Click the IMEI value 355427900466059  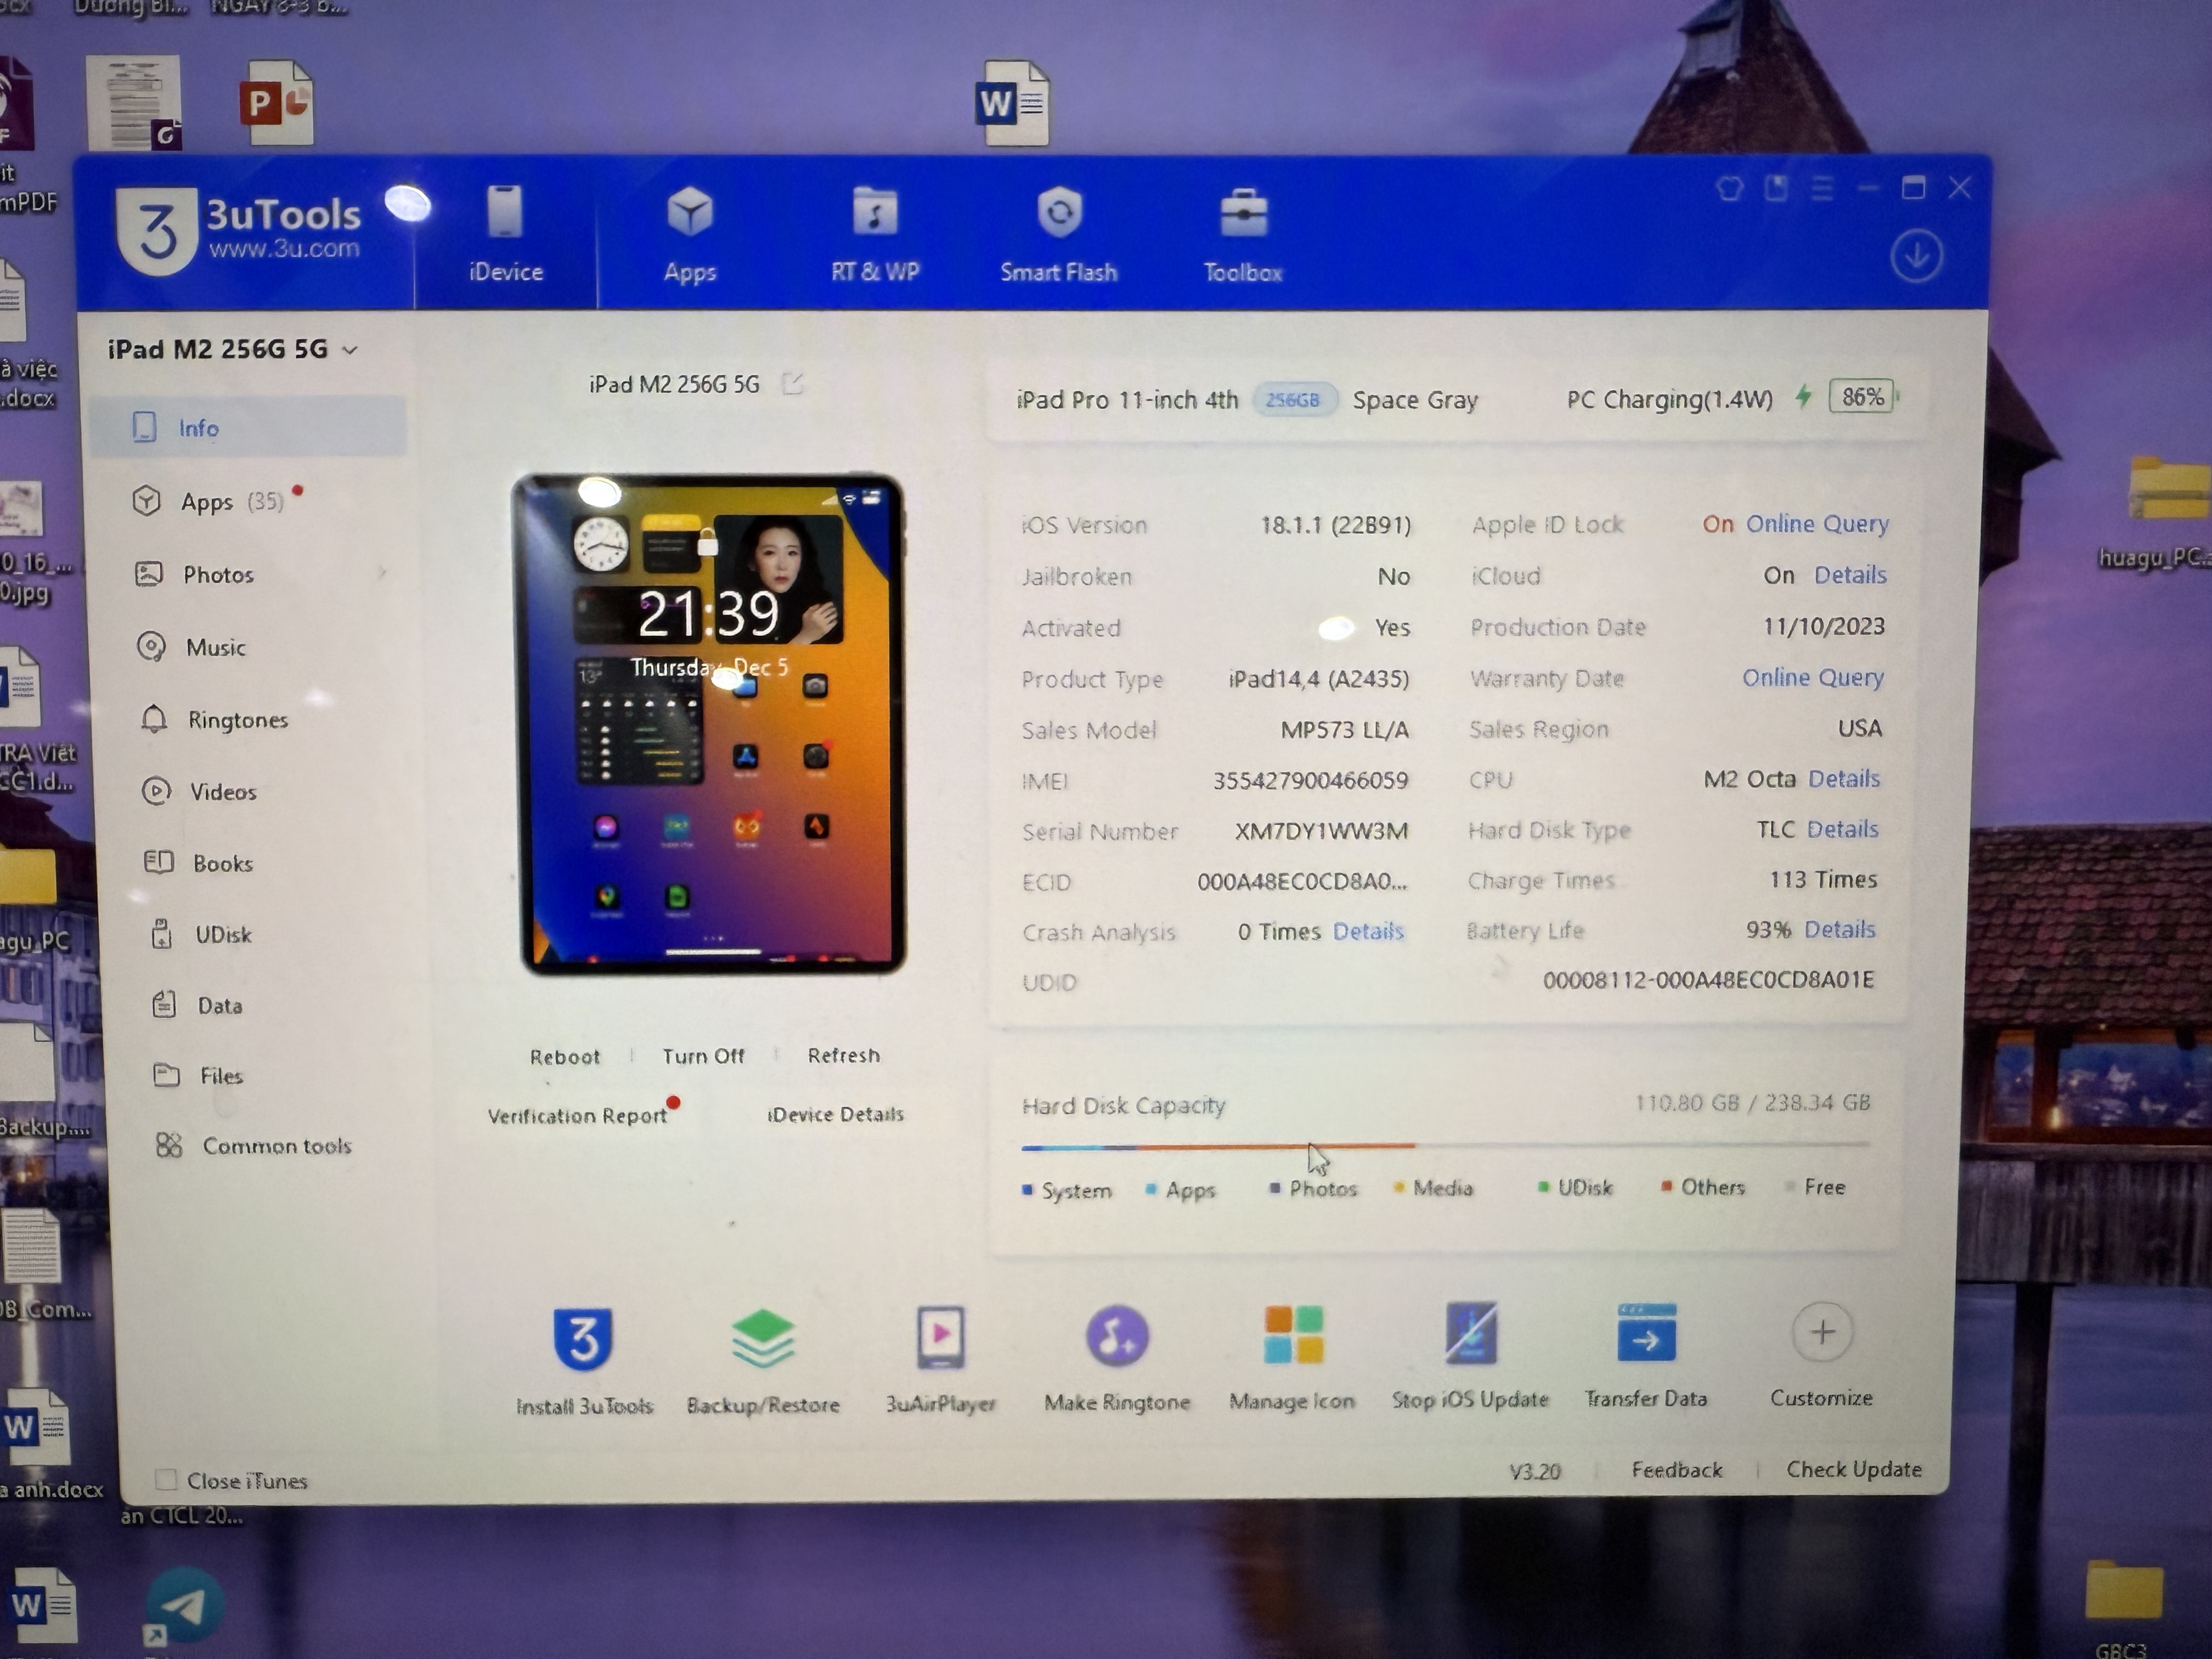[x=1310, y=780]
